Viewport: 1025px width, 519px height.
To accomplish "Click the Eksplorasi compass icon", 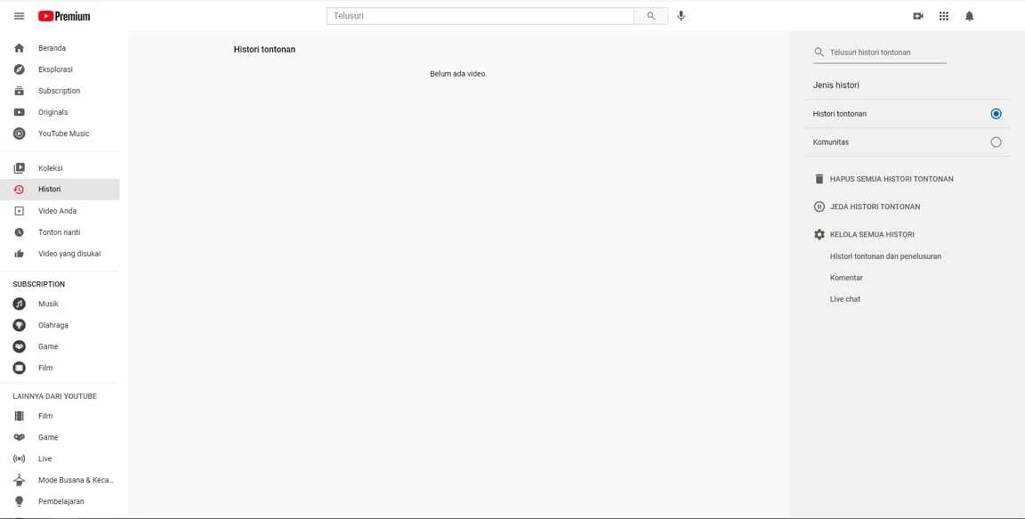I will coord(19,69).
